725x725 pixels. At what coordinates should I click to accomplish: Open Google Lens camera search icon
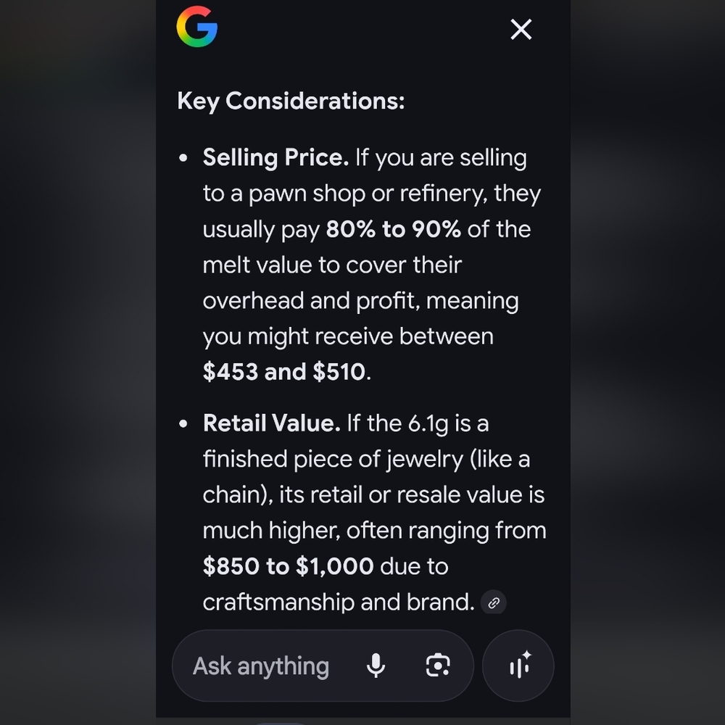pos(438,666)
